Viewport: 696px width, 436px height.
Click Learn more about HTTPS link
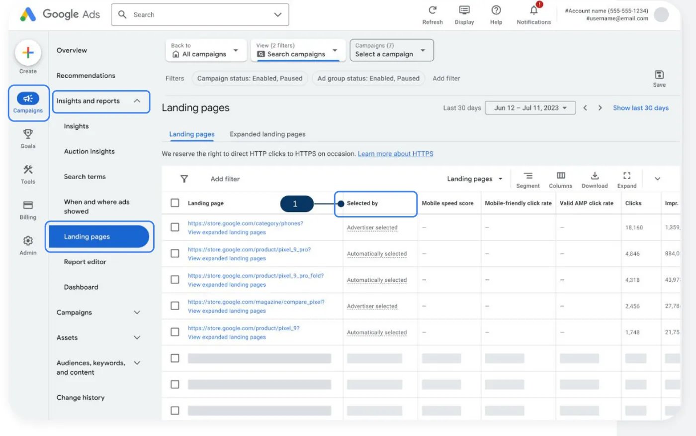click(396, 154)
